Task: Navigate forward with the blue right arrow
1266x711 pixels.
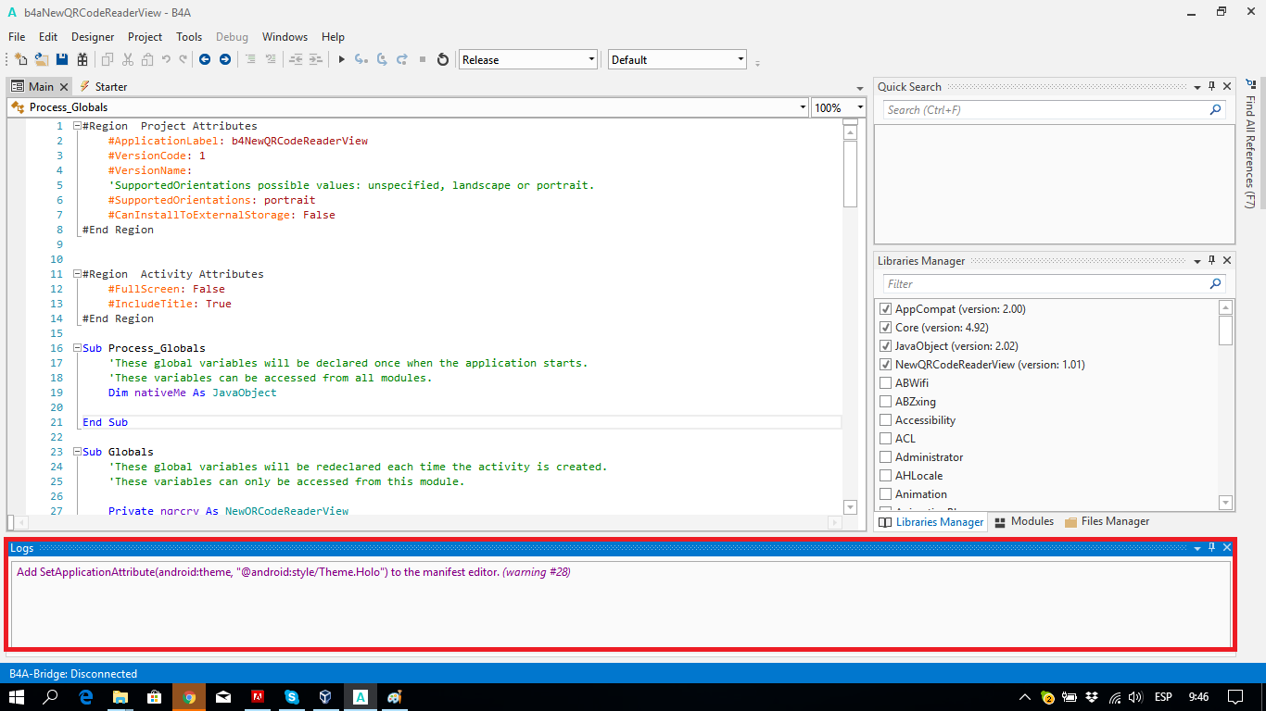Action: pos(224,59)
